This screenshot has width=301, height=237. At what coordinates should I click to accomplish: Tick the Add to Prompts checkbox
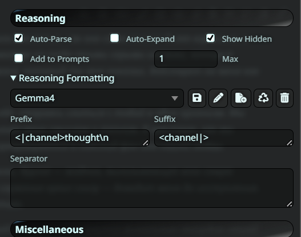click(x=19, y=58)
